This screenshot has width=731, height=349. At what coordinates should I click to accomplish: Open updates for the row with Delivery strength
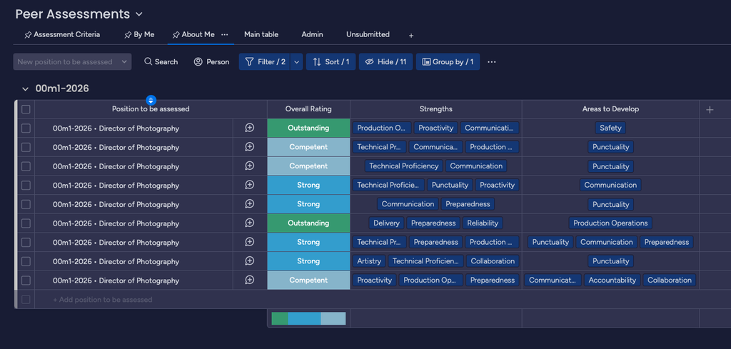(x=249, y=223)
